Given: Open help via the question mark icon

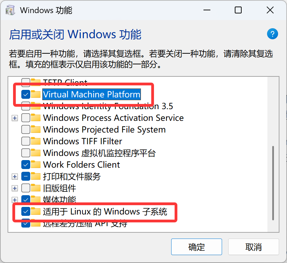Looking at the screenshot, I should [x=272, y=34].
